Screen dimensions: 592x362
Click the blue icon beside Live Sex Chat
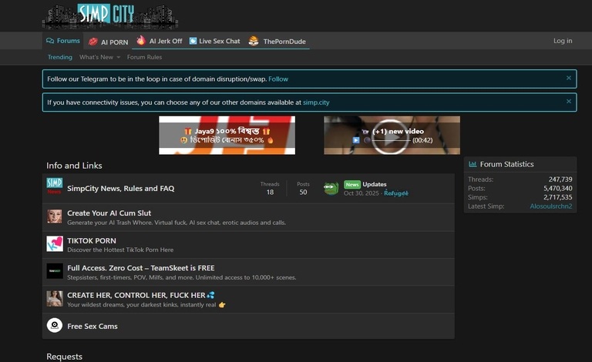[193, 41]
